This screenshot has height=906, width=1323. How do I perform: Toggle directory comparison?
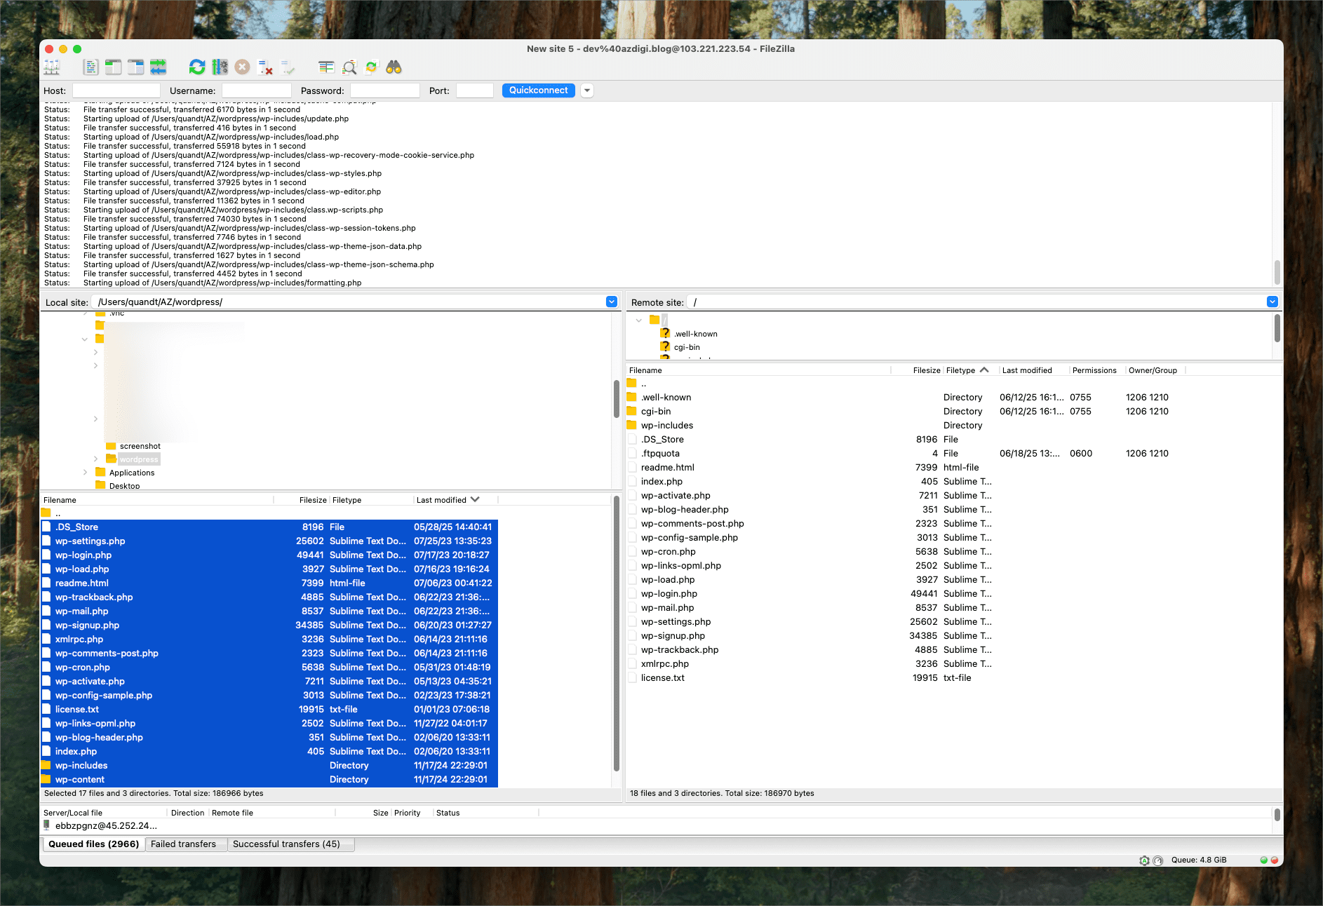click(x=349, y=67)
